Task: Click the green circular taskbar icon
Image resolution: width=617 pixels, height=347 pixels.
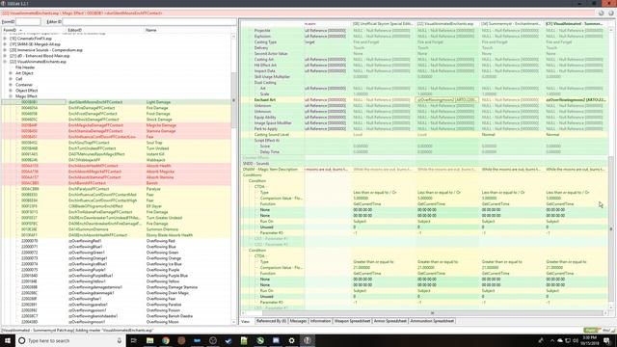Action: [x=260, y=340]
